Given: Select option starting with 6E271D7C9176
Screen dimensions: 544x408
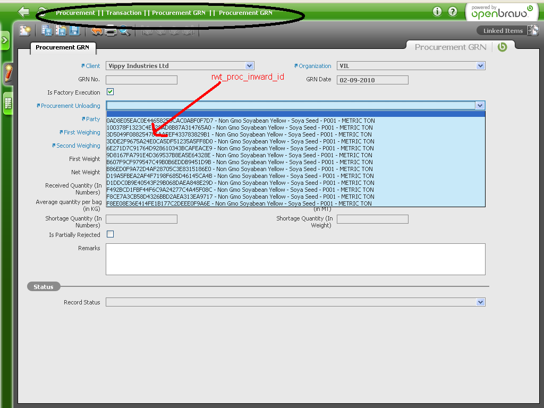Looking at the screenshot, I should point(295,149).
